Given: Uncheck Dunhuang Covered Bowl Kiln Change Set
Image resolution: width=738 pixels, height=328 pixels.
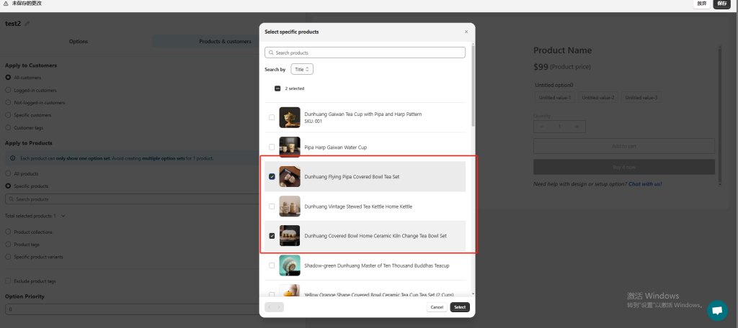Looking at the screenshot, I should pyautogui.click(x=272, y=236).
